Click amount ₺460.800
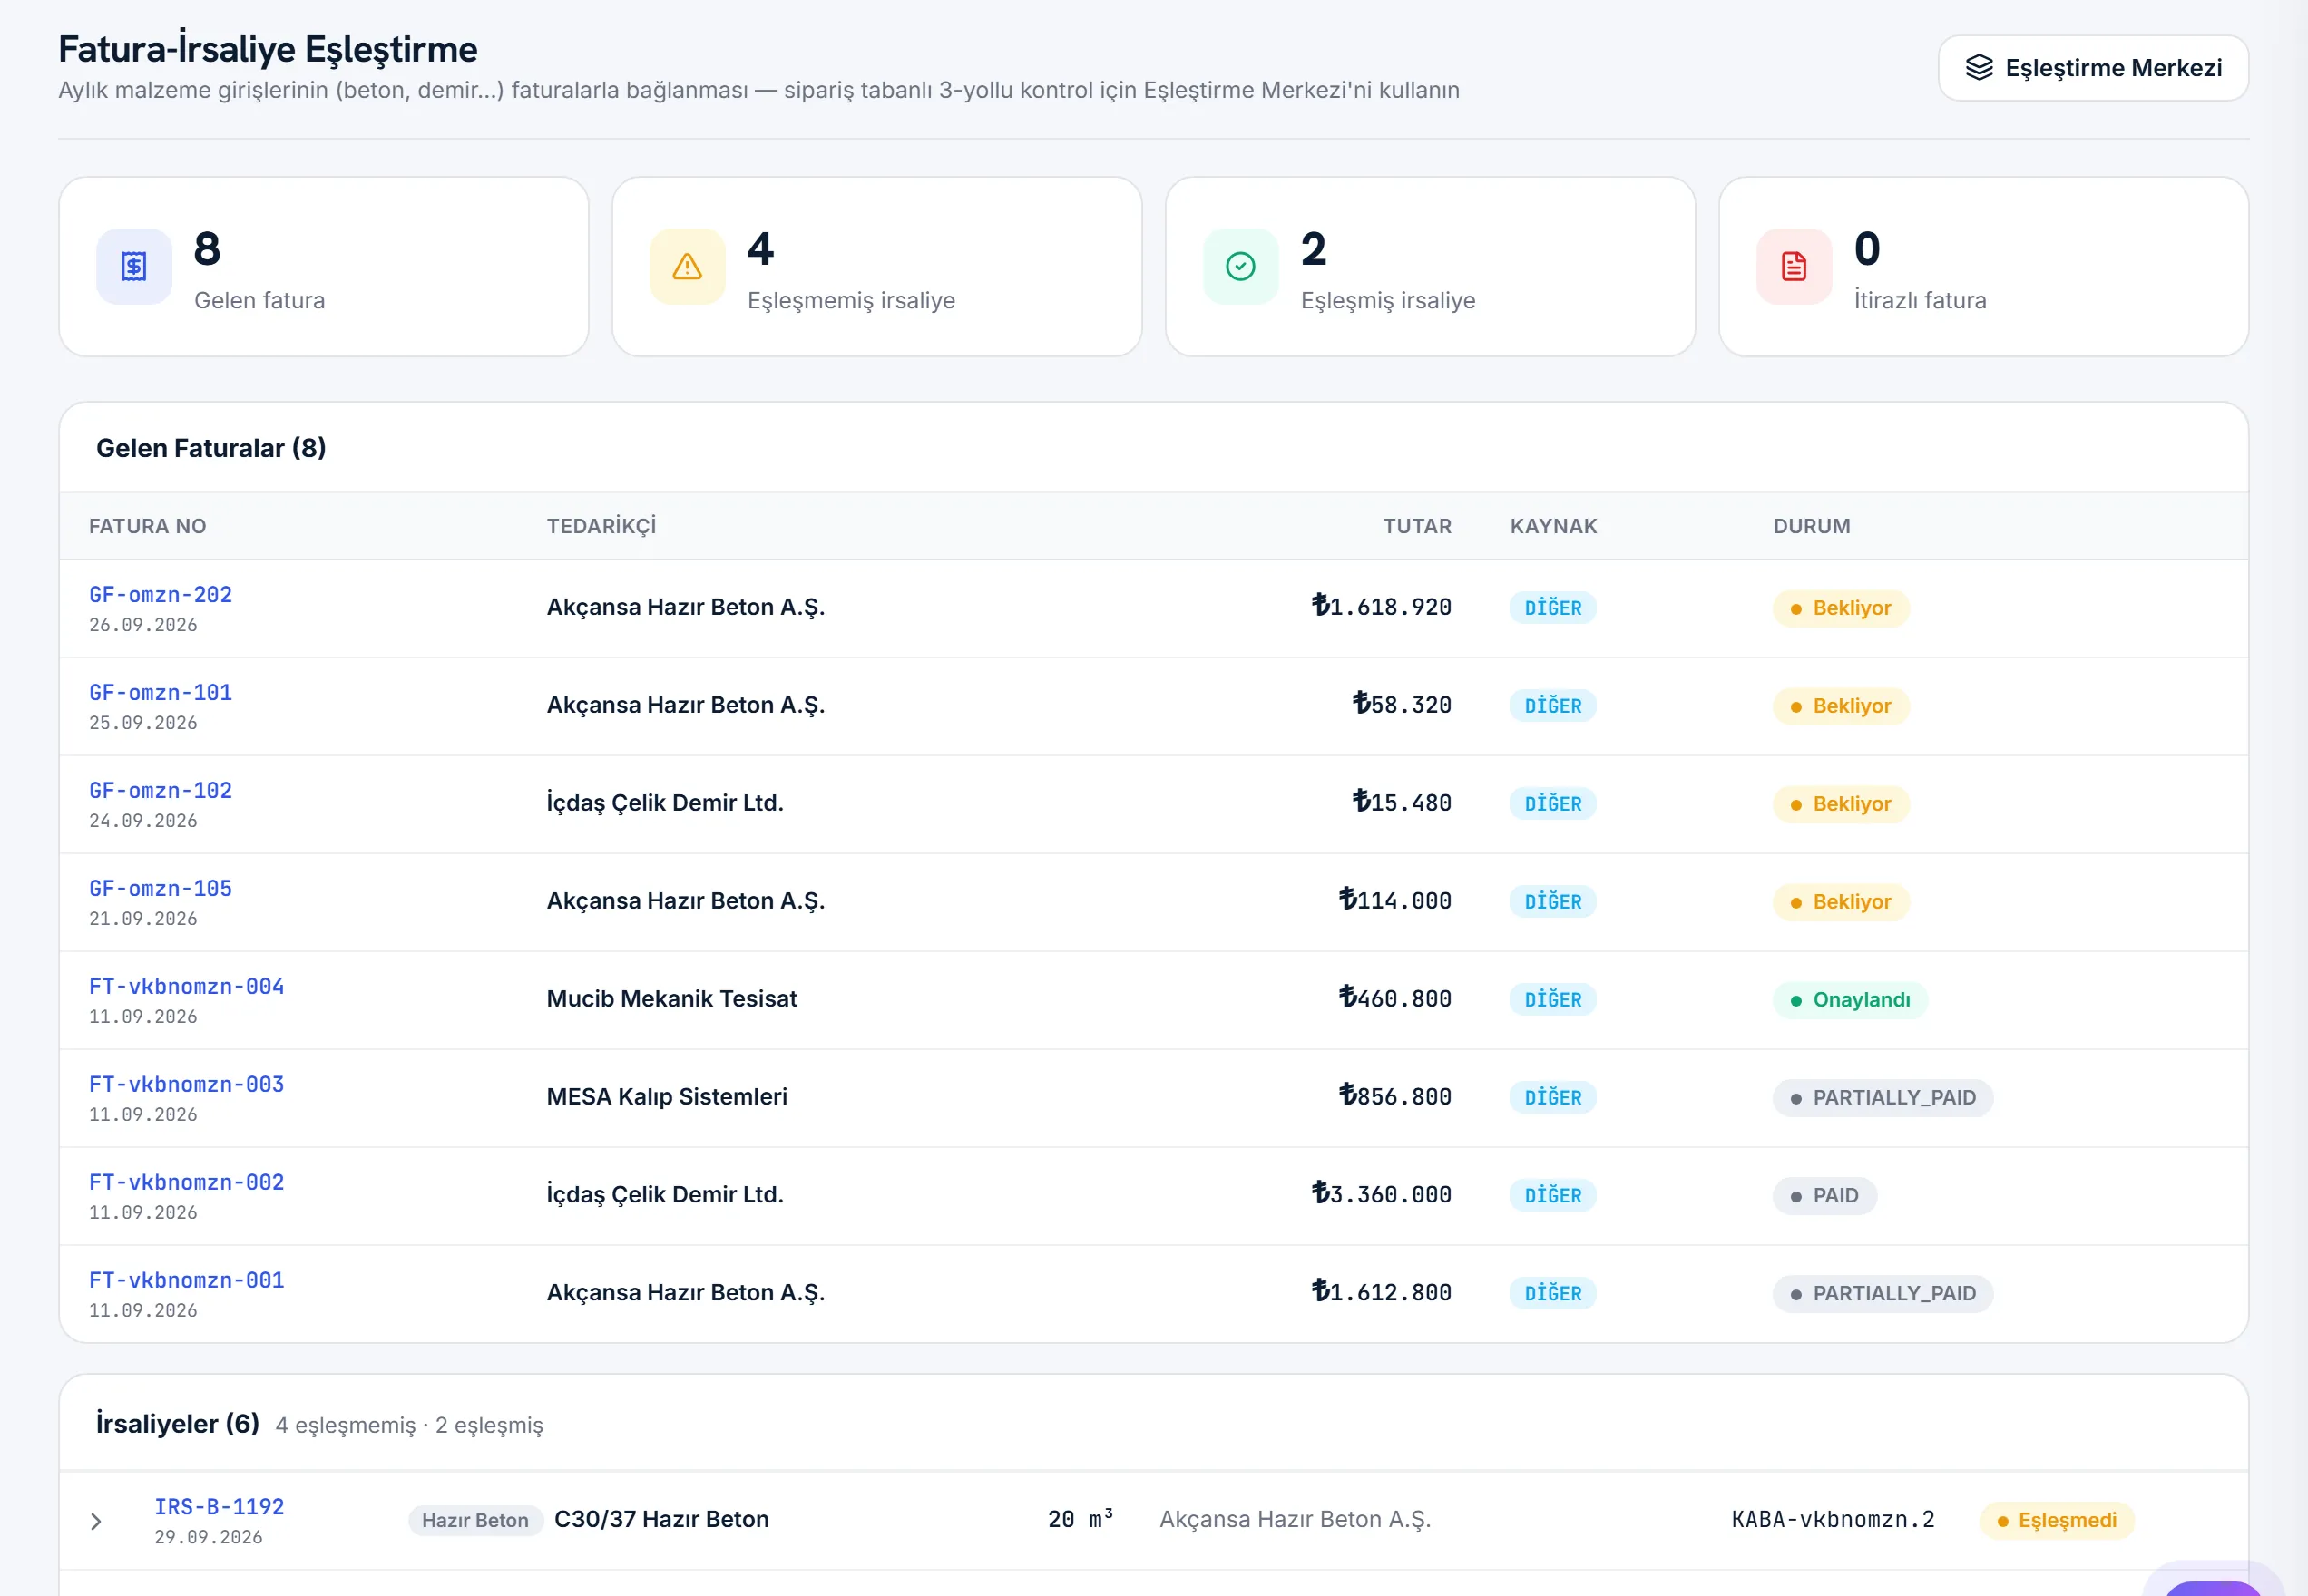This screenshot has width=2308, height=1596. (x=1394, y=999)
